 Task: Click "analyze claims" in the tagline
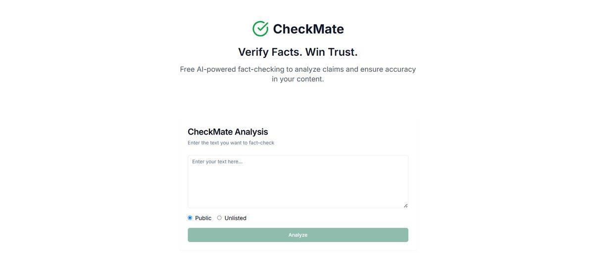(x=319, y=69)
